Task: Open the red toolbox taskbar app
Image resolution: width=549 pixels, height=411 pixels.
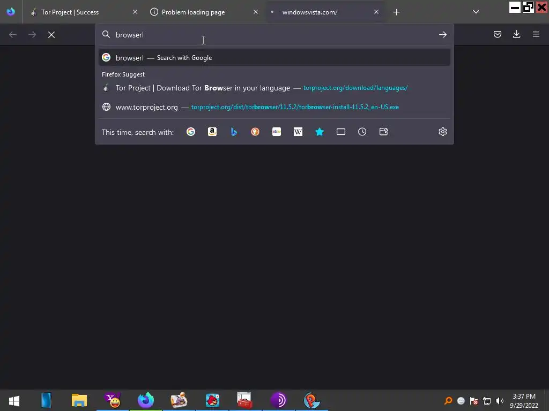Action: click(x=244, y=400)
